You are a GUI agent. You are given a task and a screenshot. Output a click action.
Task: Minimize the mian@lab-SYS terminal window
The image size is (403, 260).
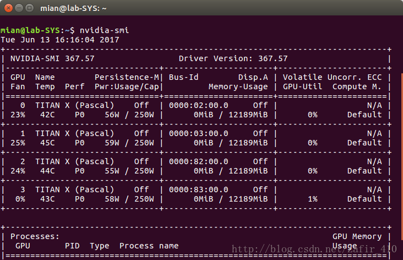tap(19, 8)
